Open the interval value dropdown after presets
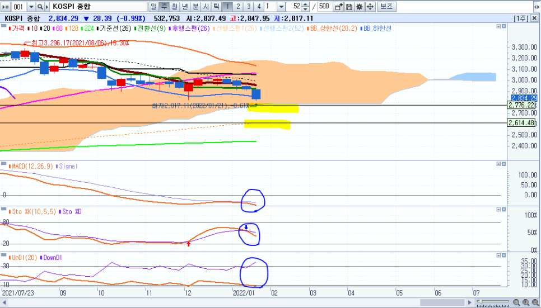The height and width of the screenshot is (308, 541). pyautogui.click(x=281, y=7)
